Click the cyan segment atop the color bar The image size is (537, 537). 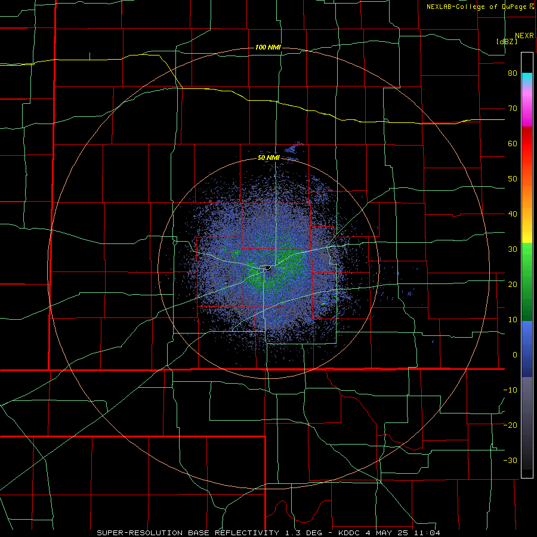[x=527, y=78]
